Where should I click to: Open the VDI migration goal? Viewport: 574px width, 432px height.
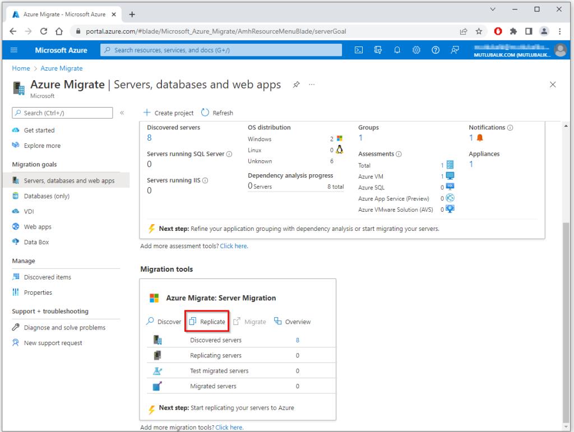click(x=29, y=211)
